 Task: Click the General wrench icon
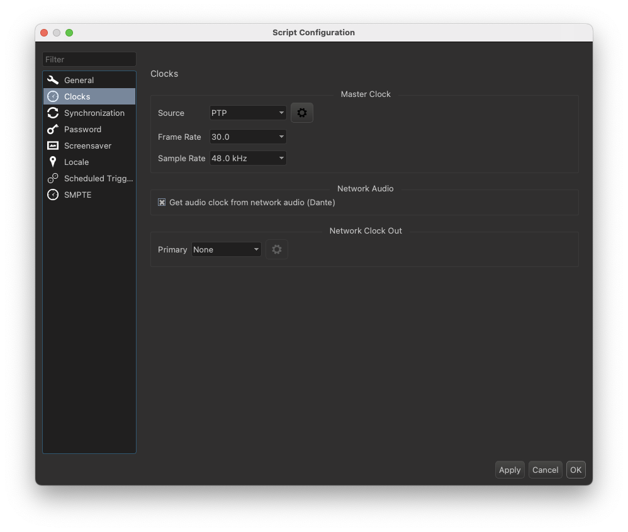(x=53, y=80)
